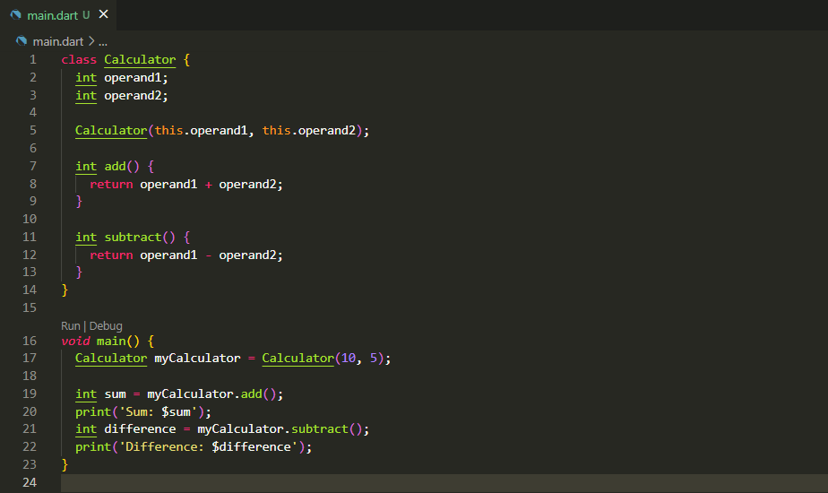Select main.dart in the breadcrumb
The height and width of the screenshot is (493, 828).
point(58,41)
